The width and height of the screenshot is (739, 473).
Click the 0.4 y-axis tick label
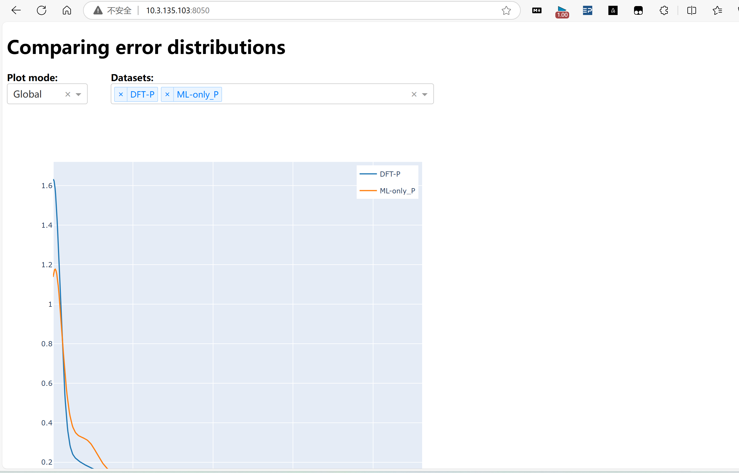47,422
